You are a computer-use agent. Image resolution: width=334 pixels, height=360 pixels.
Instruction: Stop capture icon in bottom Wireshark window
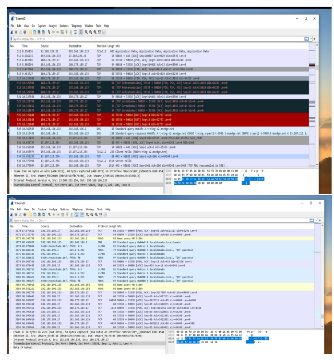[16, 214]
